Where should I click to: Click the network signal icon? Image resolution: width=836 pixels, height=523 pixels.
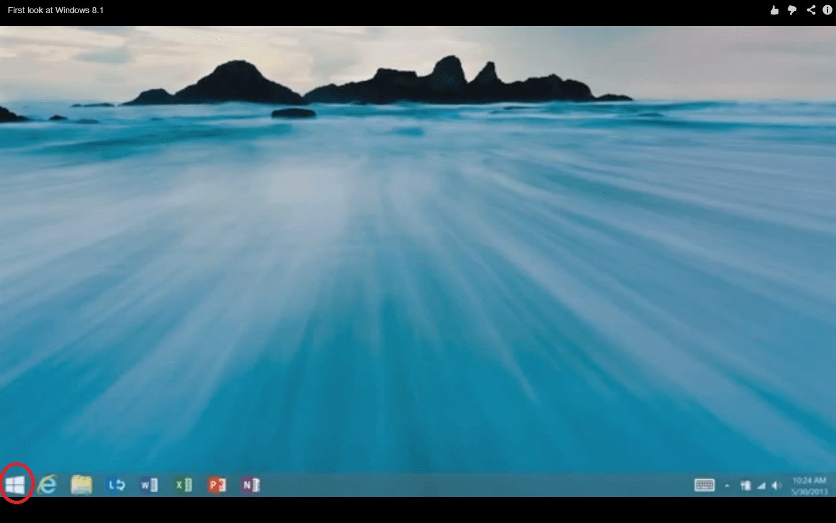(x=761, y=485)
